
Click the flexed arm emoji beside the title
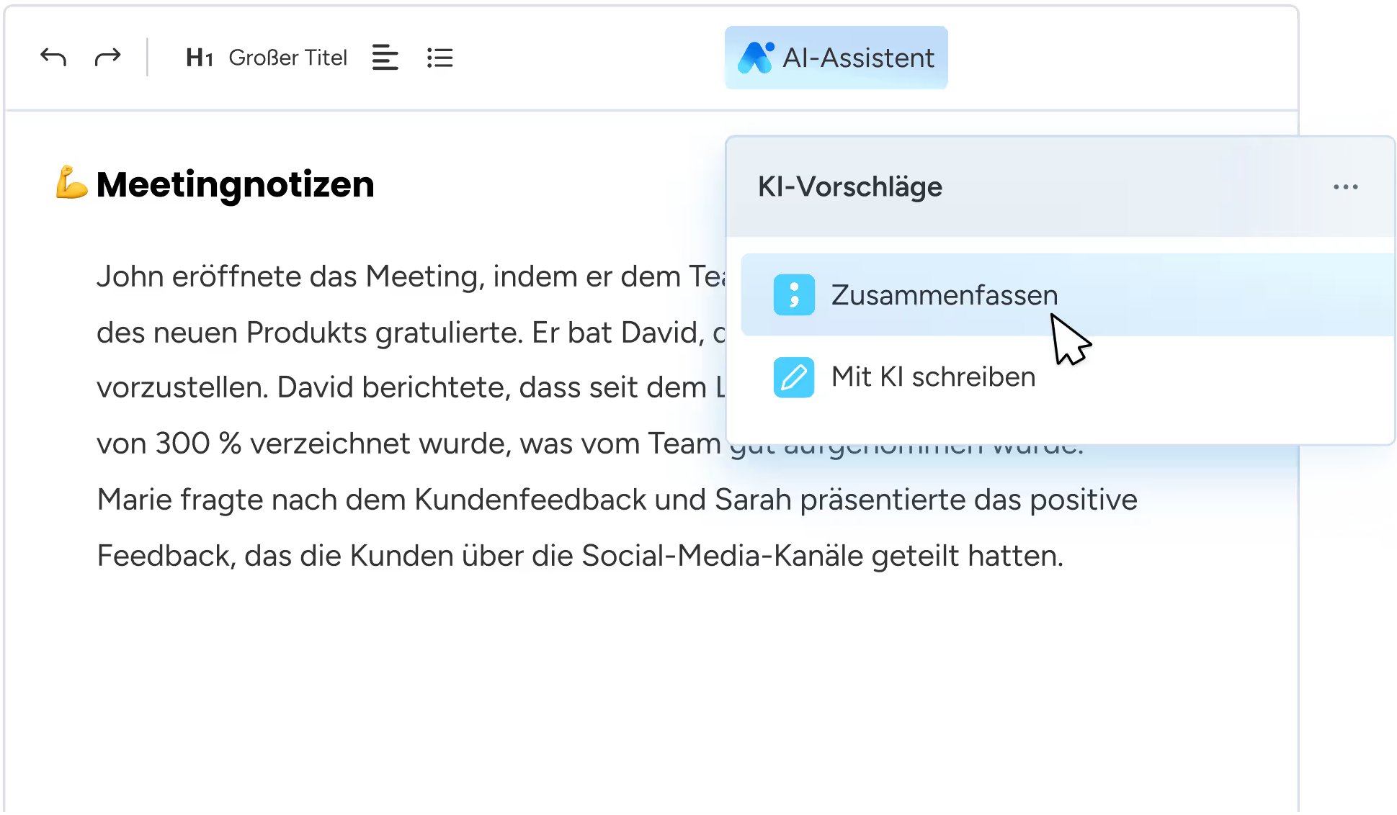coord(71,183)
